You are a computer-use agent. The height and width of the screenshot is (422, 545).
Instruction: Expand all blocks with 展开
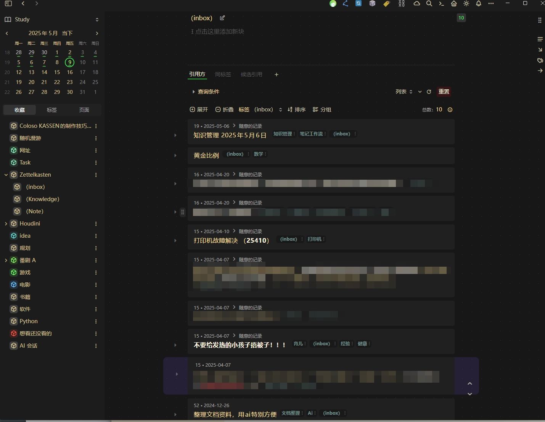[199, 110]
